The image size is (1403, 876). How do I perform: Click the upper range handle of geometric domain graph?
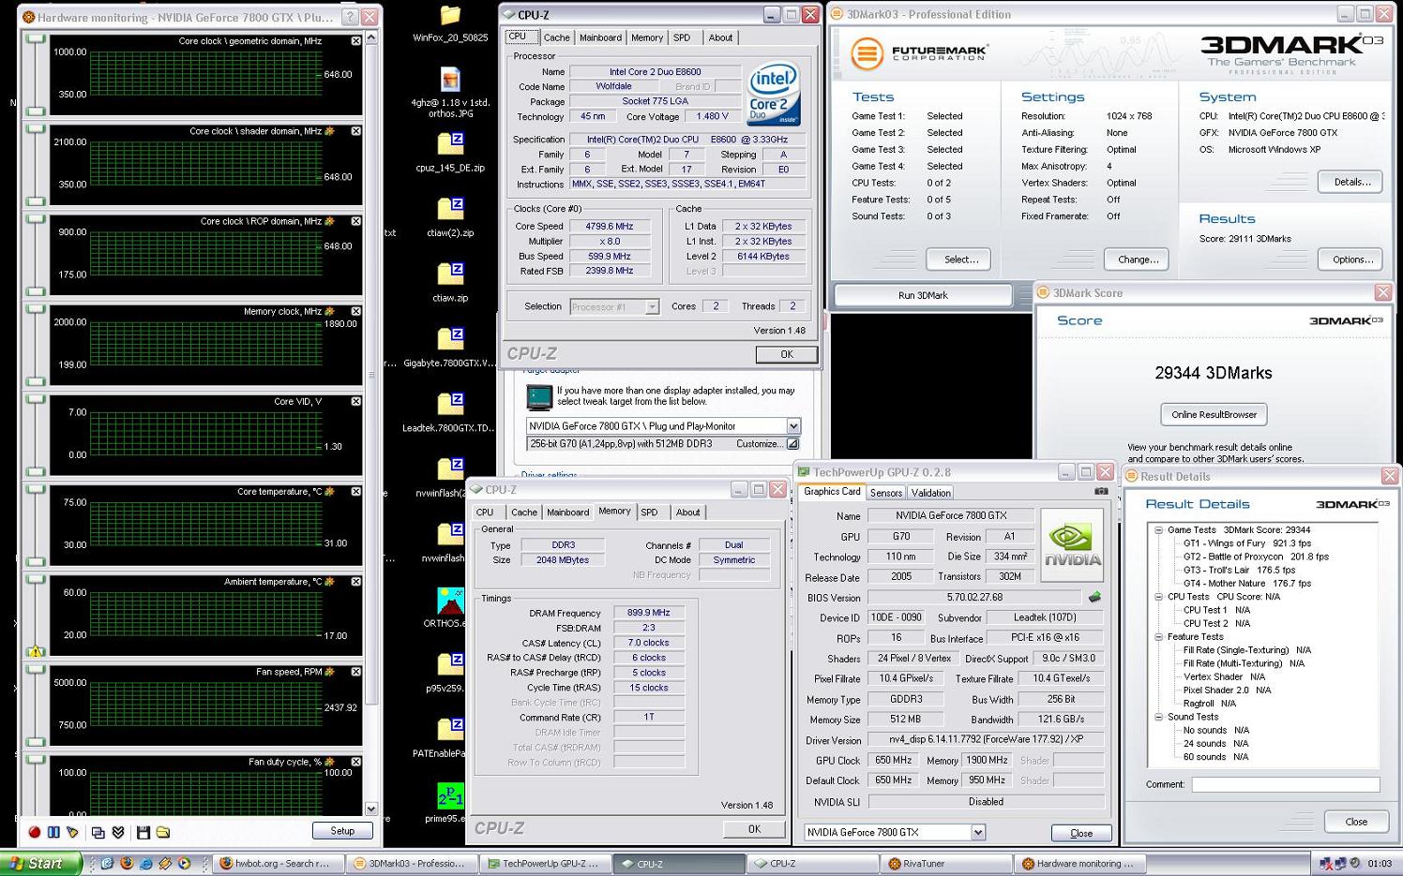[x=36, y=39]
